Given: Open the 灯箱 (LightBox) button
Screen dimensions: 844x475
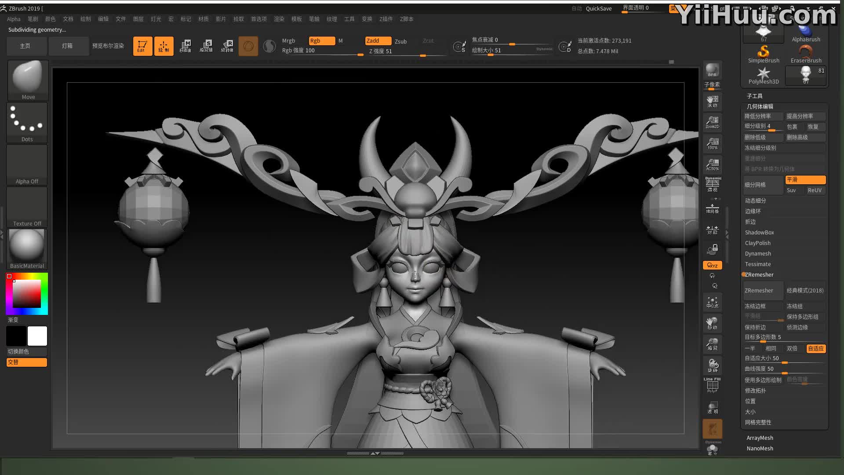Looking at the screenshot, I should pos(68,46).
